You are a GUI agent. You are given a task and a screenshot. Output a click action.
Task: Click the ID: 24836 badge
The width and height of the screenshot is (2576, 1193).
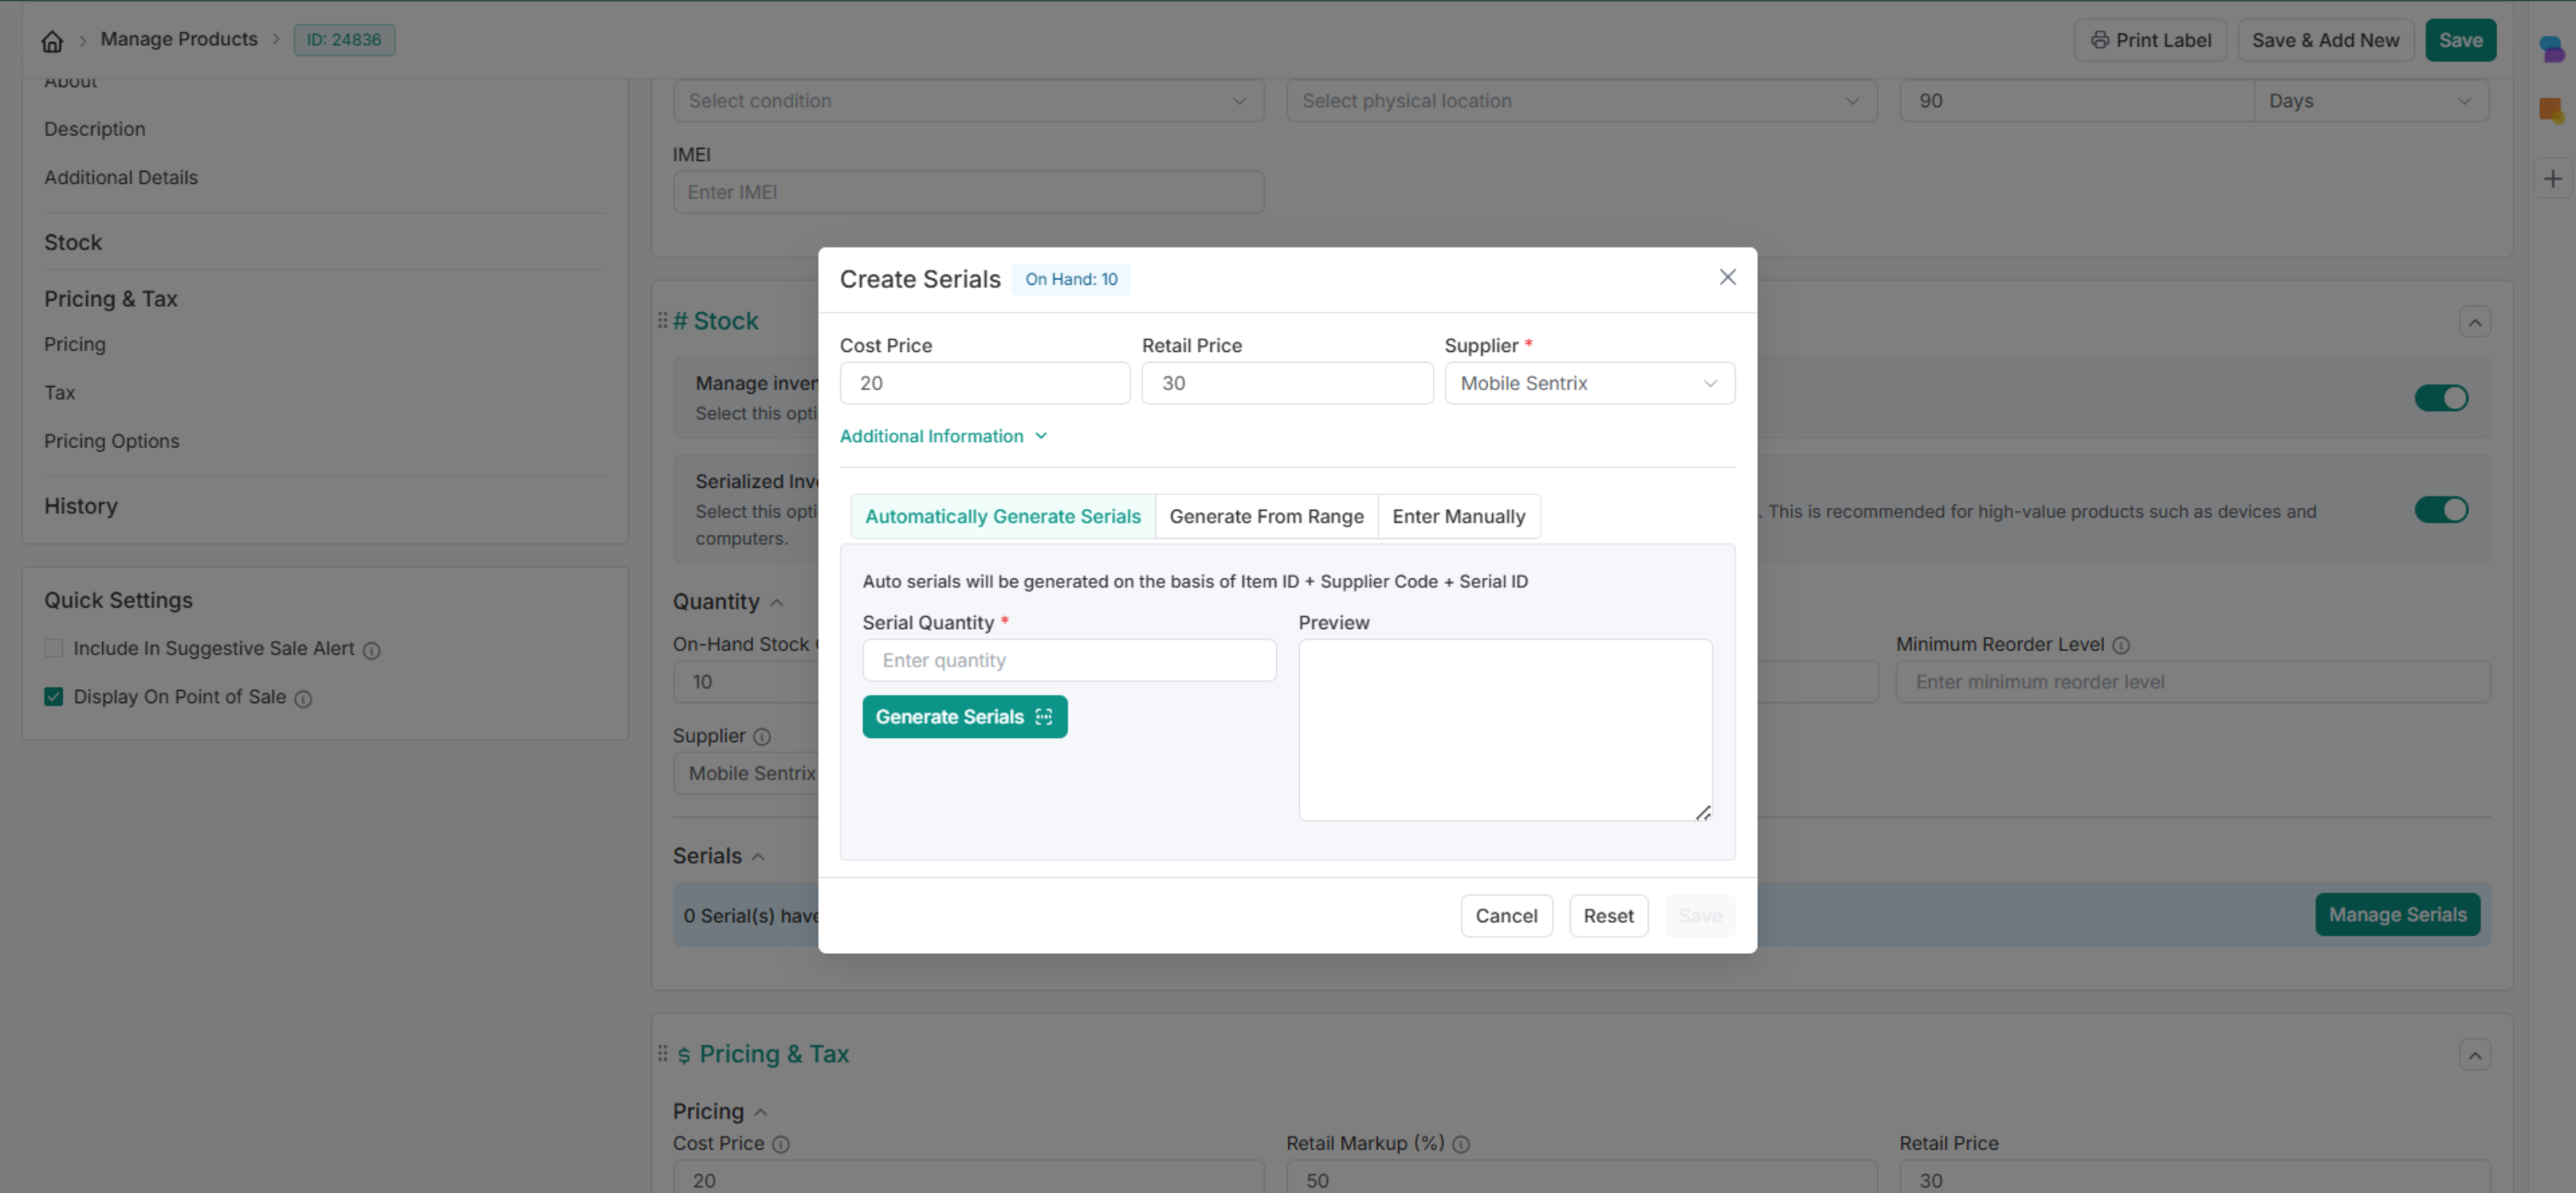[x=344, y=40]
